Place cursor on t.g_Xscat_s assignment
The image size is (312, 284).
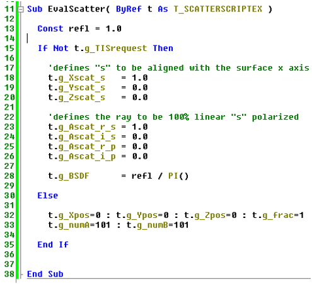98,78
